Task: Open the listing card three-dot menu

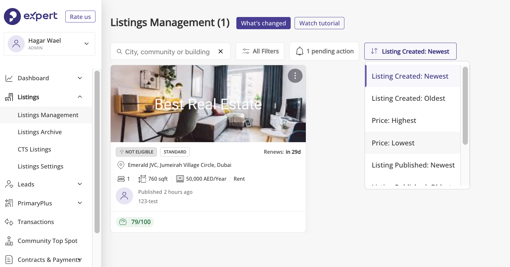Action: coord(295,76)
